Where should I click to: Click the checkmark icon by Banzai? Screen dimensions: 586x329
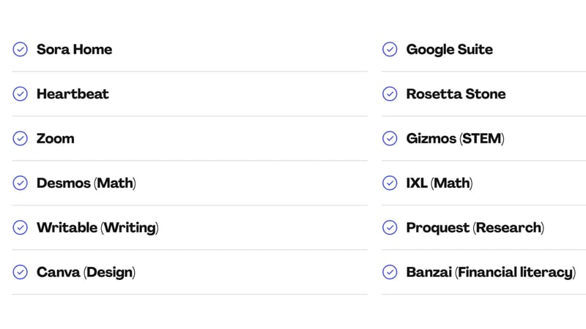(390, 273)
